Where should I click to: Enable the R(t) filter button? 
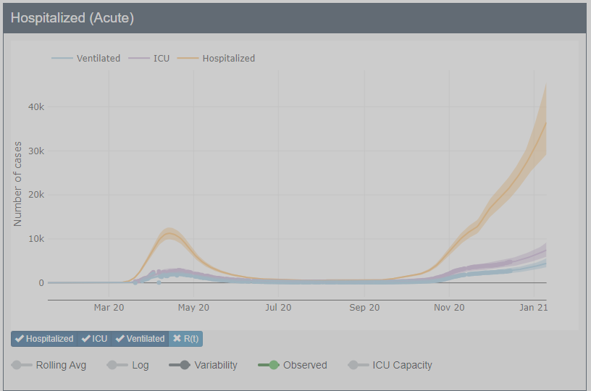click(186, 339)
